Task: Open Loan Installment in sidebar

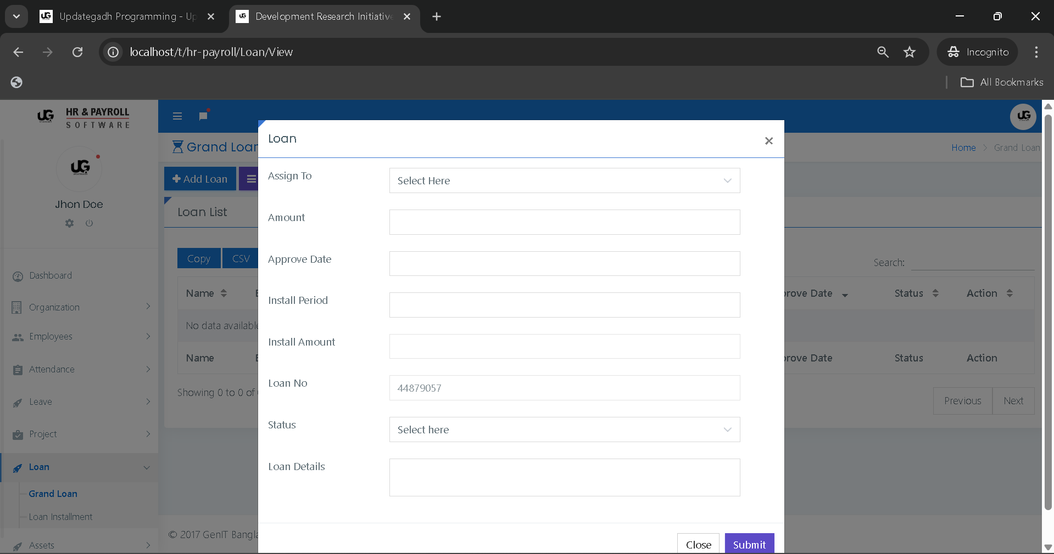Action: coord(60,517)
